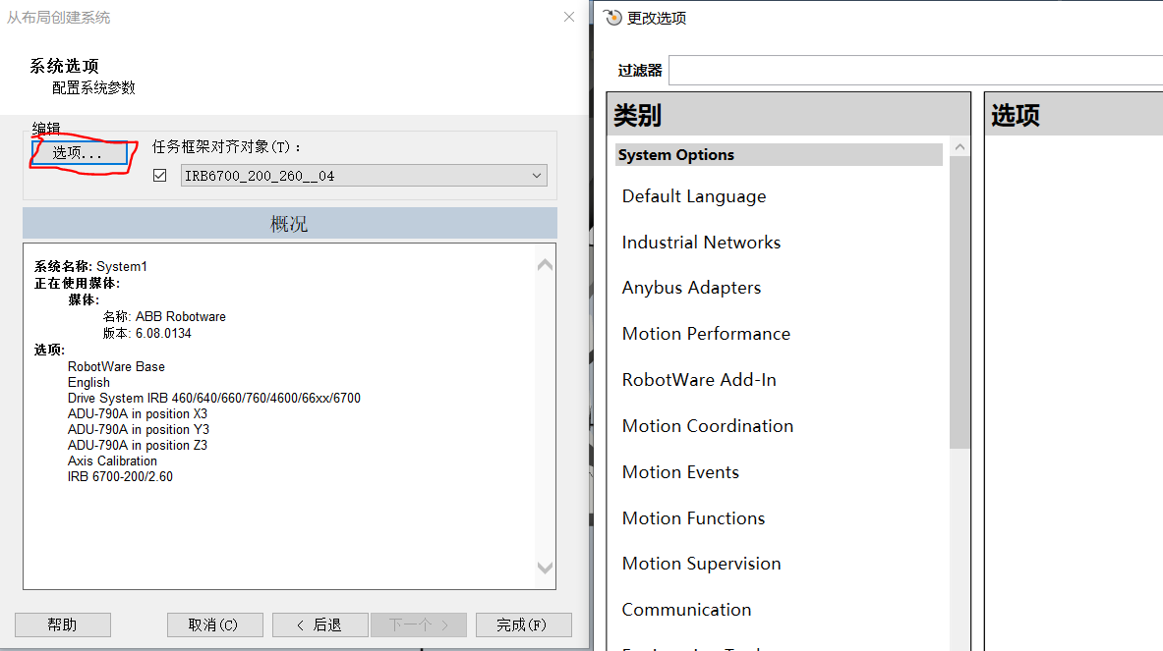Select the Motion Functions category

[x=693, y=517]
